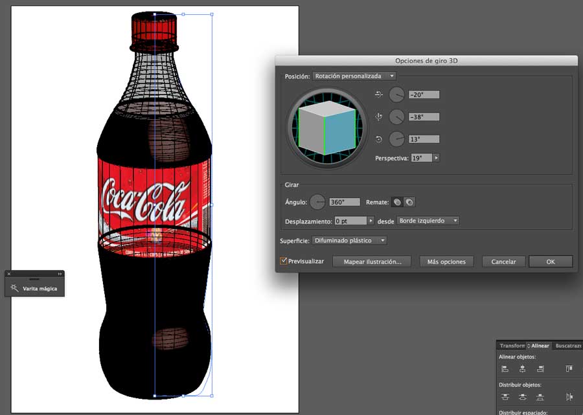
Task: Open the Perspectiva slider arrow
Action: tap(436, 158)
